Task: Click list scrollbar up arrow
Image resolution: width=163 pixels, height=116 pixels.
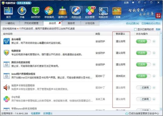Action: click(161, 33)
